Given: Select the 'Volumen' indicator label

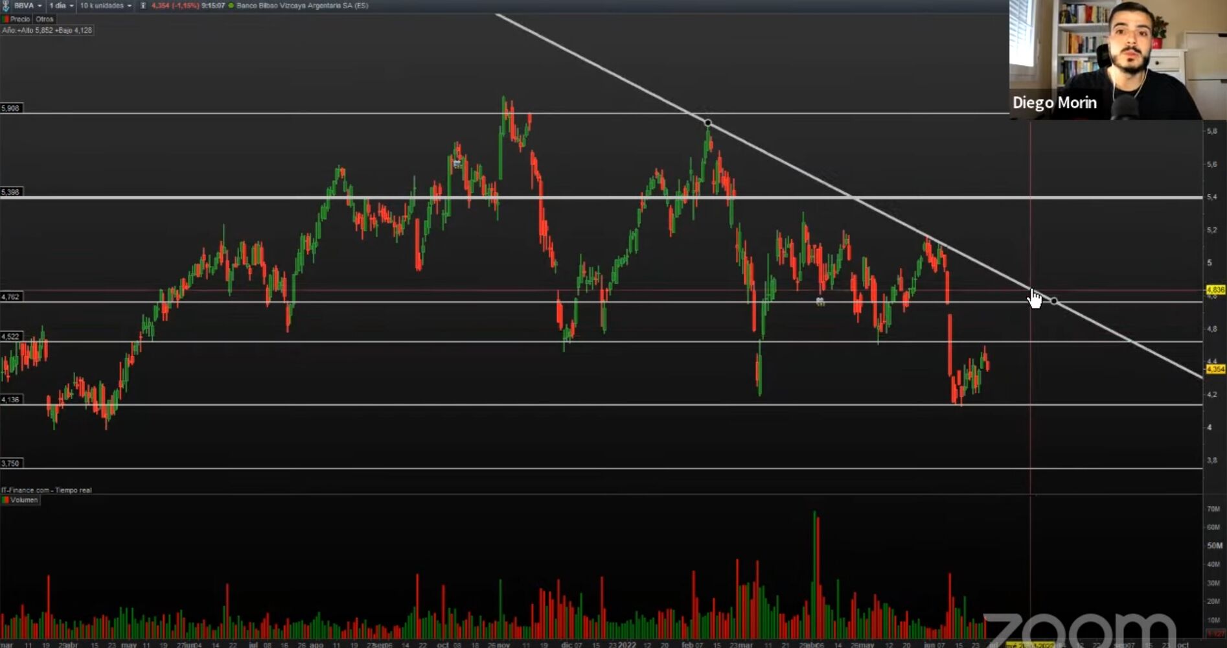Looking at the screenshot, I should point(24,500).
